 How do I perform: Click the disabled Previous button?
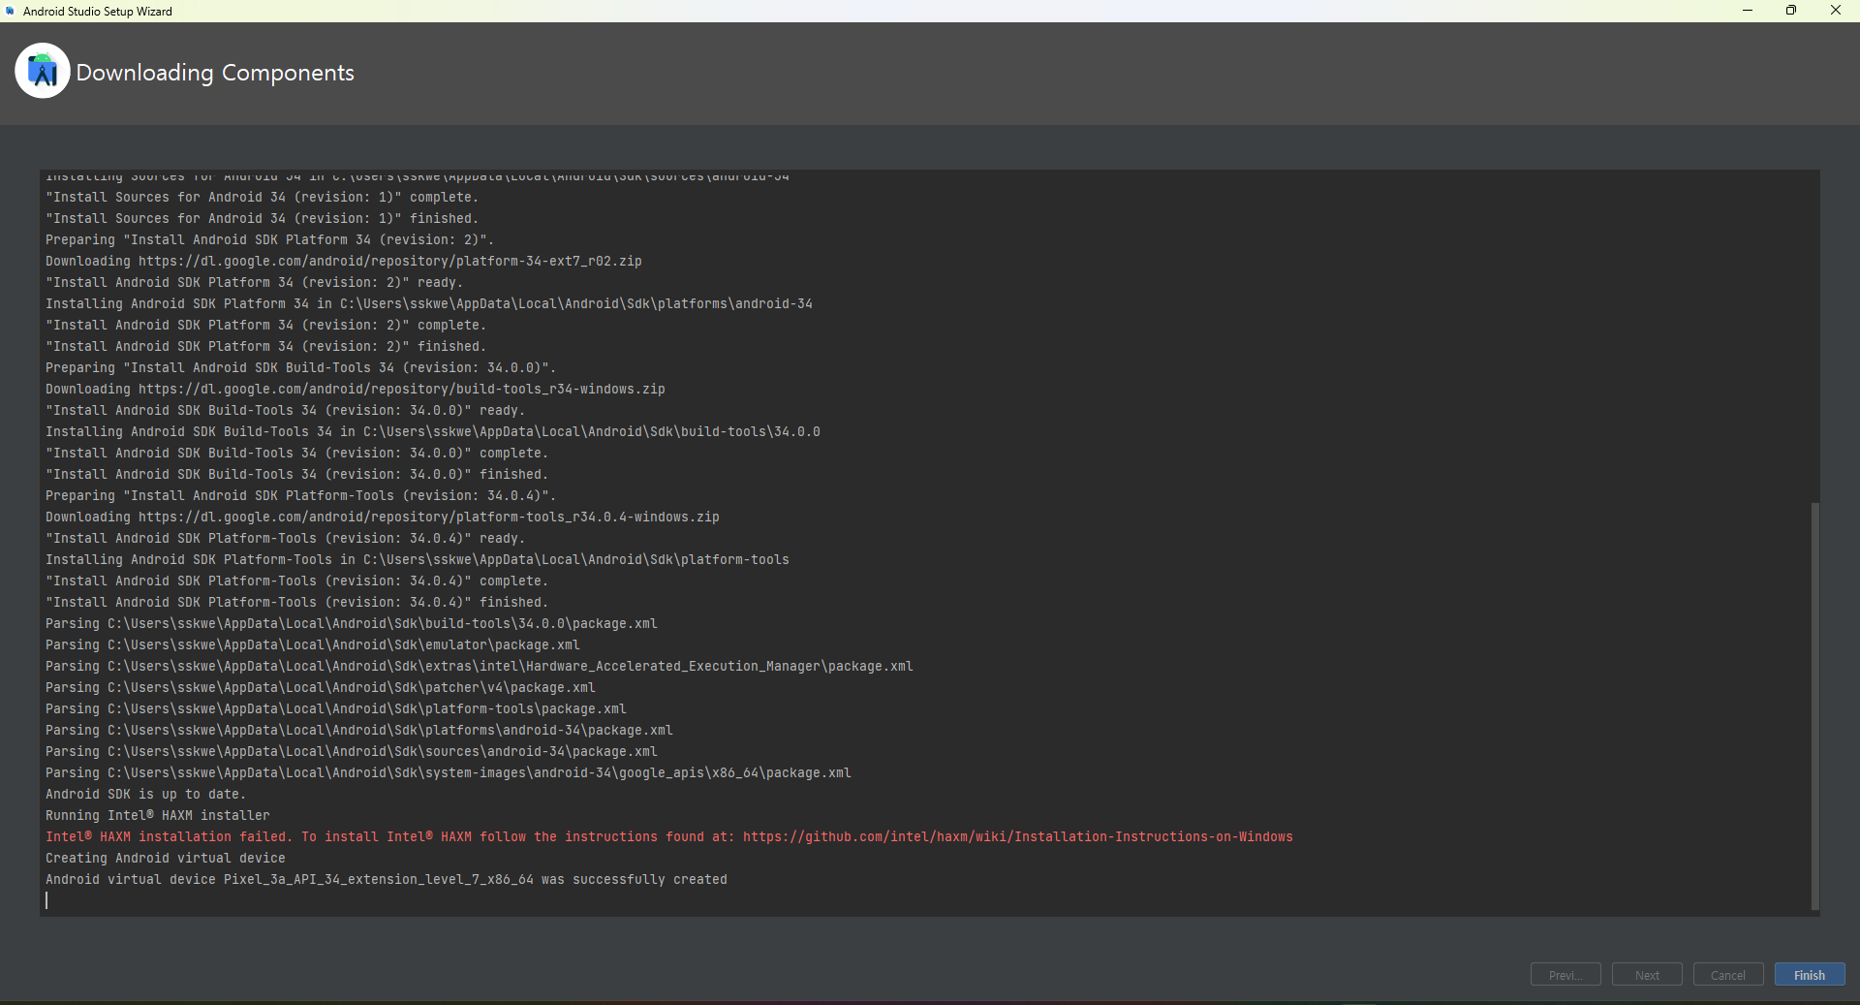(x=1565, y=975)
